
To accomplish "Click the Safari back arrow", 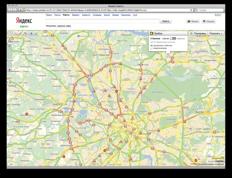I will click(11, 10).
